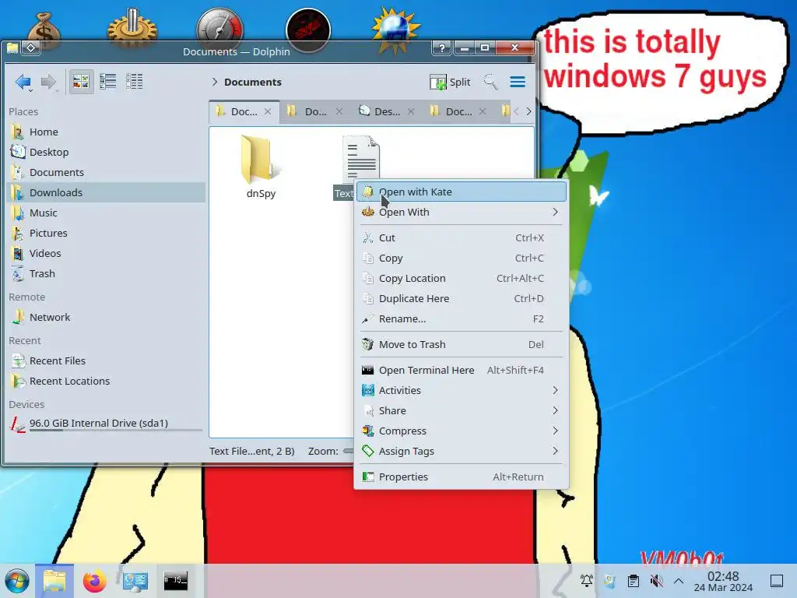
Task: Open the Start menu orb
Action: coord(17,580)
